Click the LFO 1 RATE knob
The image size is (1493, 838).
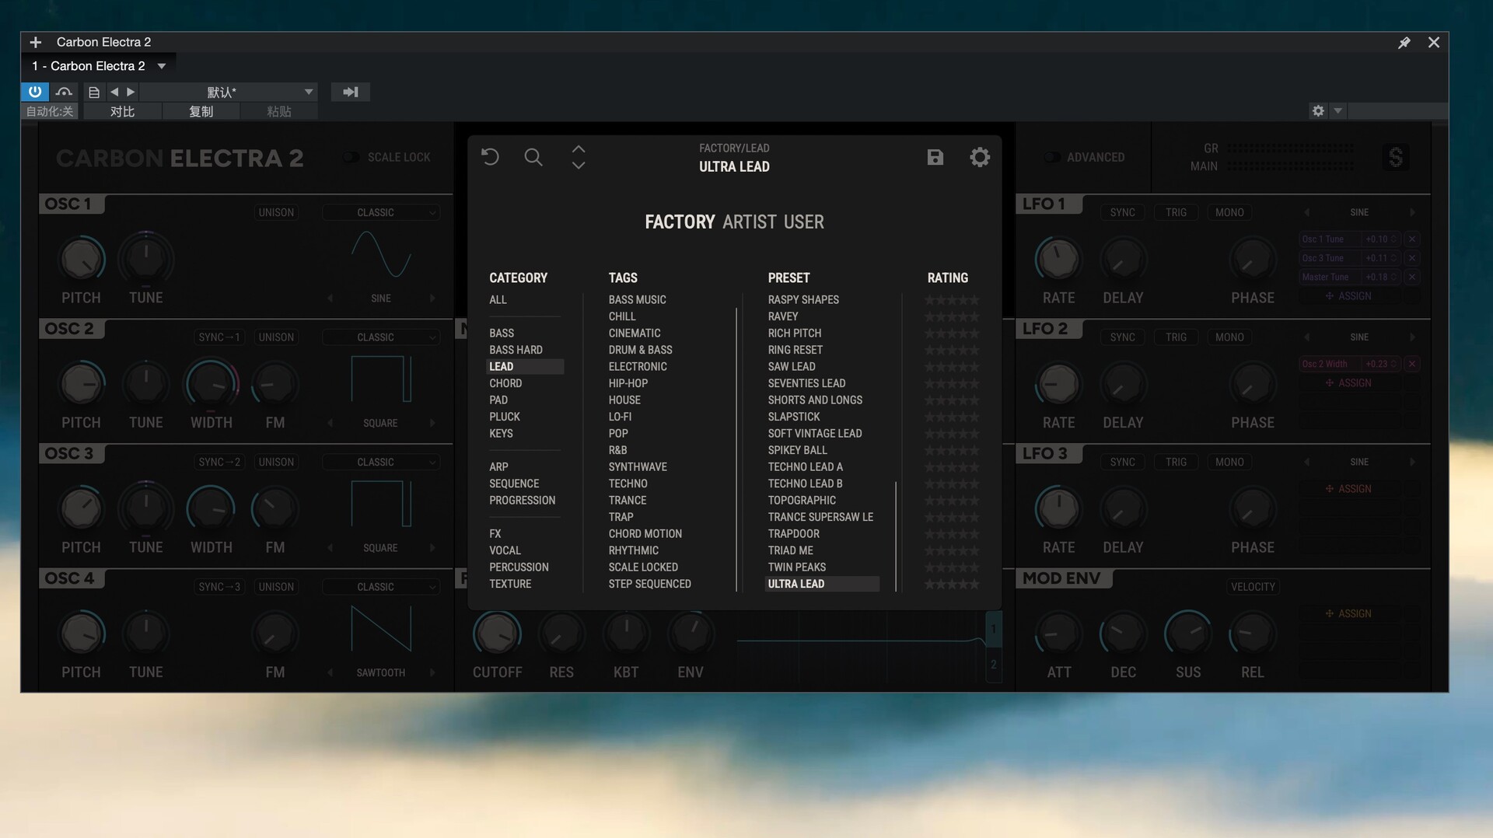click(x=1058, y=259)
